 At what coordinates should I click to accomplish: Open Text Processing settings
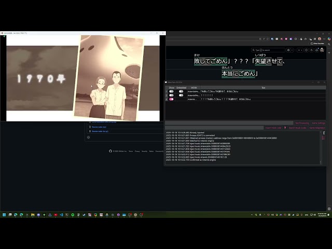click(302, 123)
